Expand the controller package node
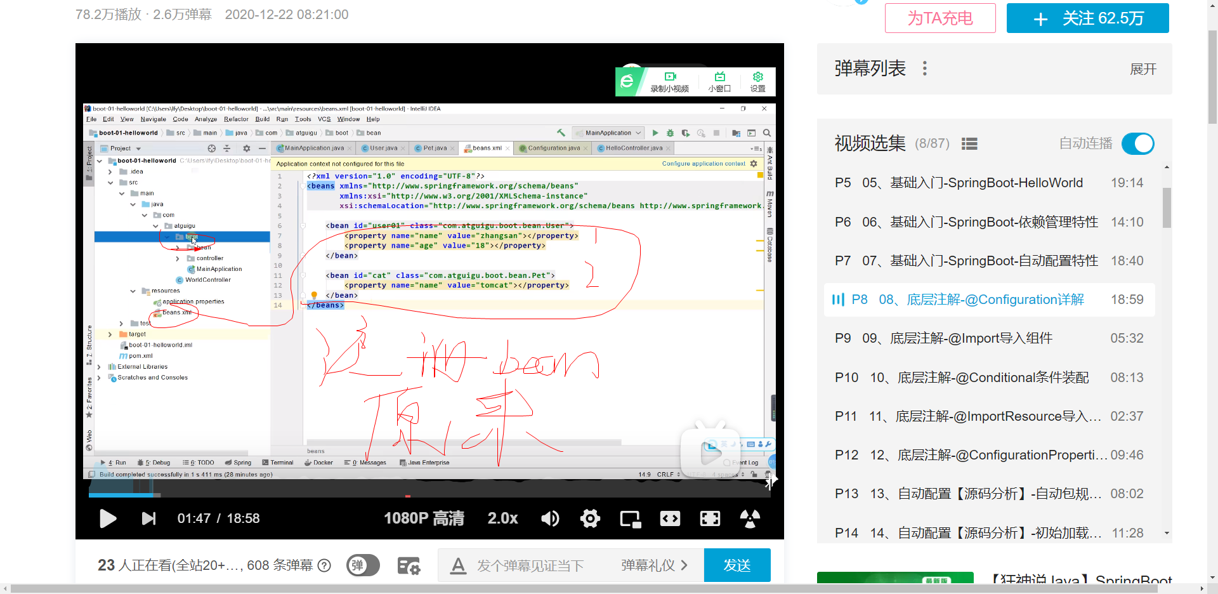The width and height of the screenshot is (1218, 594). [178, 259]
